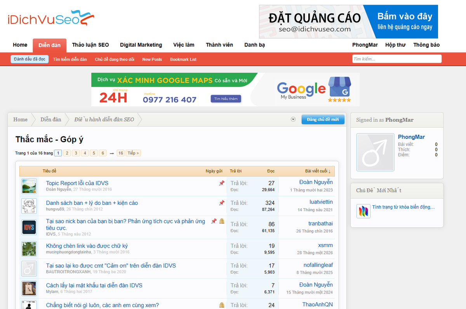Click pin icon on Danh sách ban thread

[x=221, y=203]
